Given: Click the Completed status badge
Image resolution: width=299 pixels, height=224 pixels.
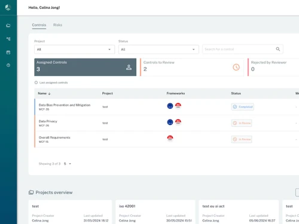Looking at the screenshot, I should 243,107.
